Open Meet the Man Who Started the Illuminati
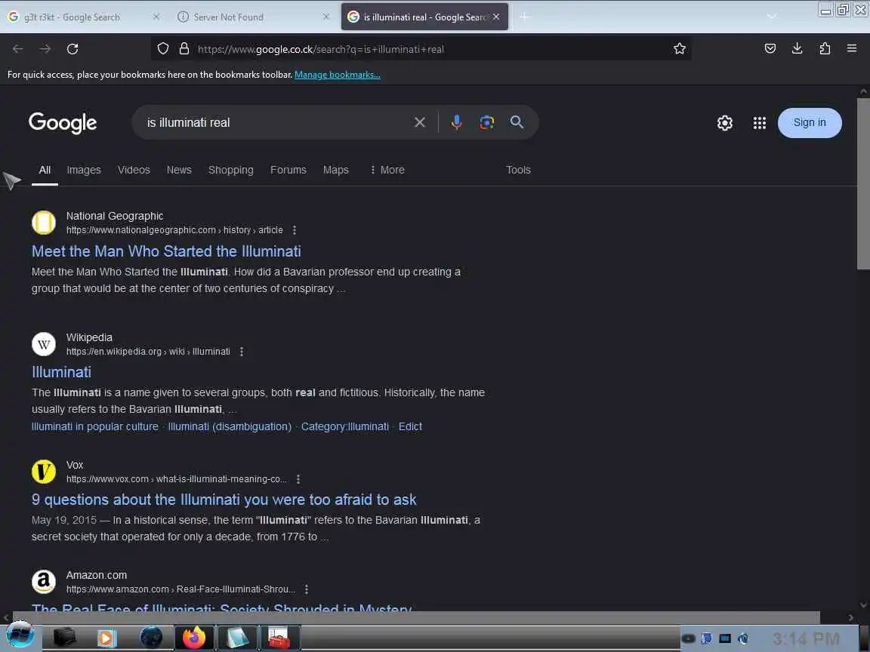 (166, 252)
